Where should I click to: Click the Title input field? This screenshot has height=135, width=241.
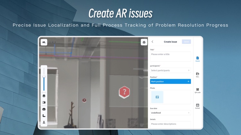coord(170,57)
